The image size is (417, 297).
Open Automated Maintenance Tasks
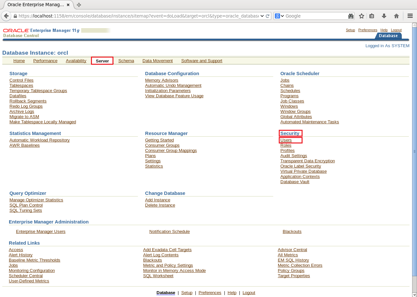click(x=310, y=122)
